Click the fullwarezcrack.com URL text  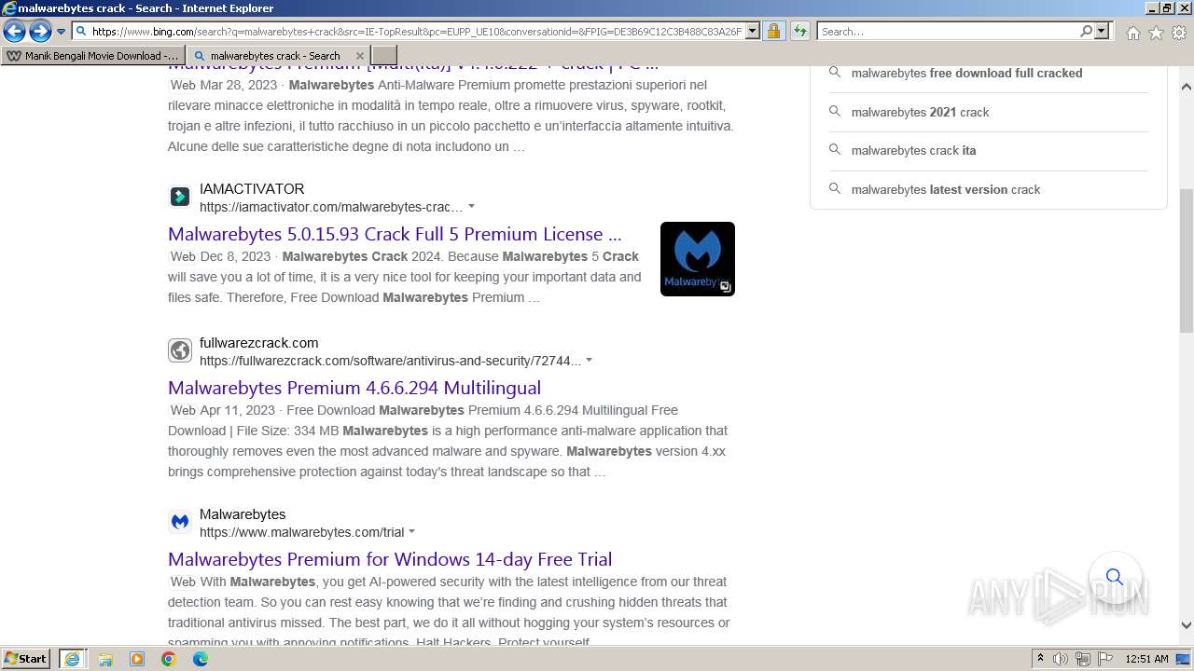[x=390, y=361]
